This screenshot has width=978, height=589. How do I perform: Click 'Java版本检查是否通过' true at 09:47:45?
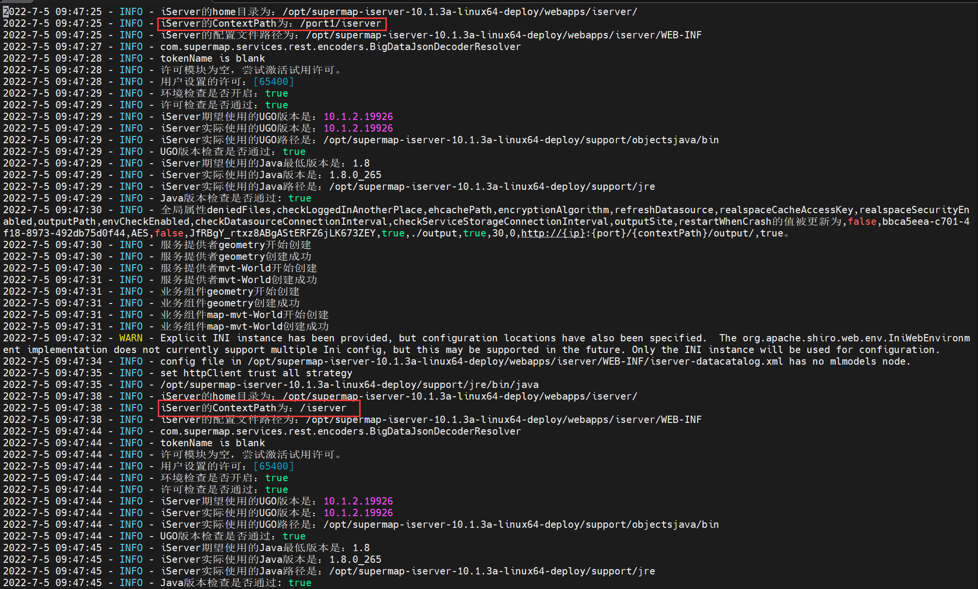300,583
